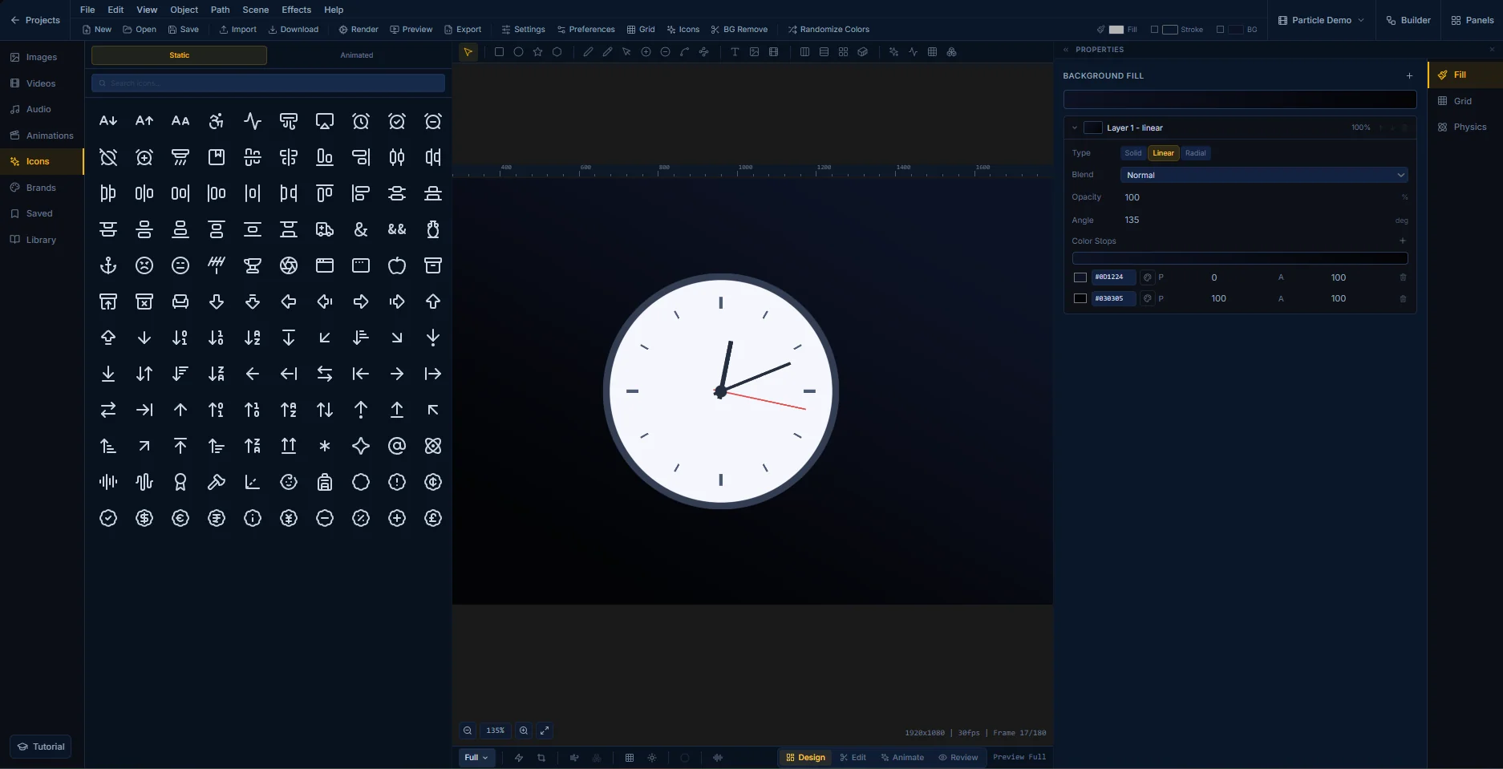Screen dimensions: 1503x769
Task: Zoom in the canvas
Action: pos(524,731)
